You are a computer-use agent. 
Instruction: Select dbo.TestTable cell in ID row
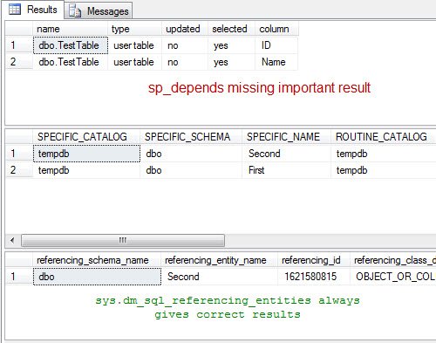(71, 45)
